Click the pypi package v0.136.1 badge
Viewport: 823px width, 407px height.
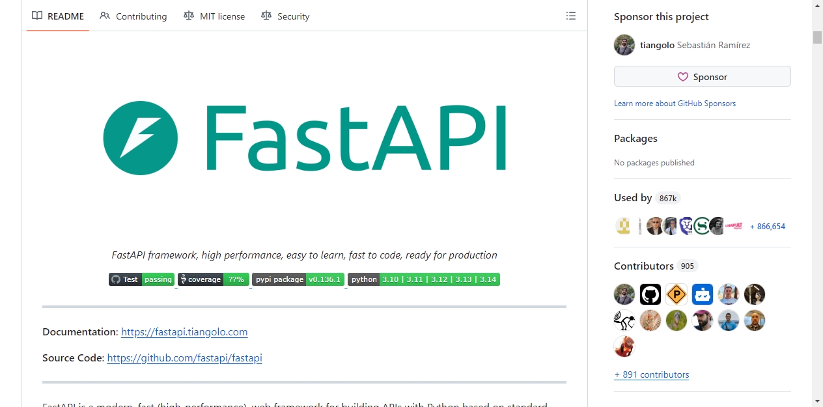(298, 279)
